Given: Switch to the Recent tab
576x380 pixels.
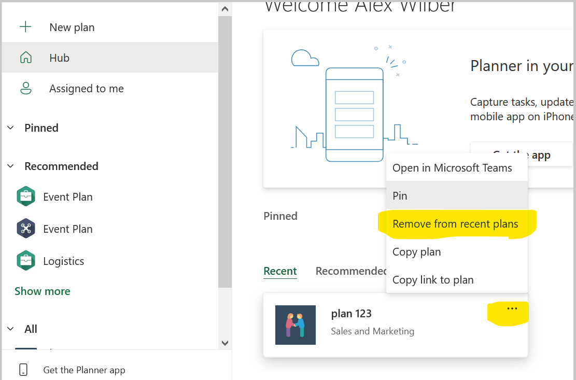Looking at the screenshot, I should point(280,271).
